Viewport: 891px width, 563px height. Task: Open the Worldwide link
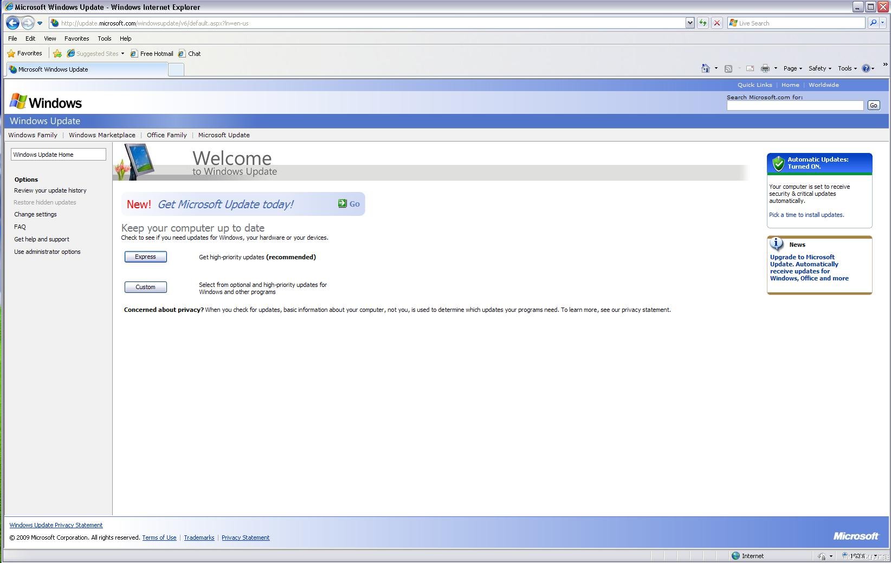824,85
